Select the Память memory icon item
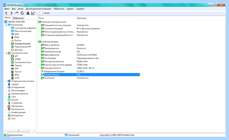Viewport: 229px width, 140px height. pos(16,65)
